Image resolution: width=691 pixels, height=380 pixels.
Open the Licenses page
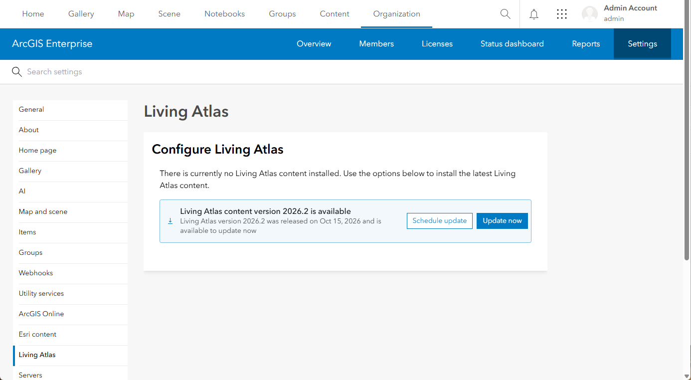pos(437,44)
